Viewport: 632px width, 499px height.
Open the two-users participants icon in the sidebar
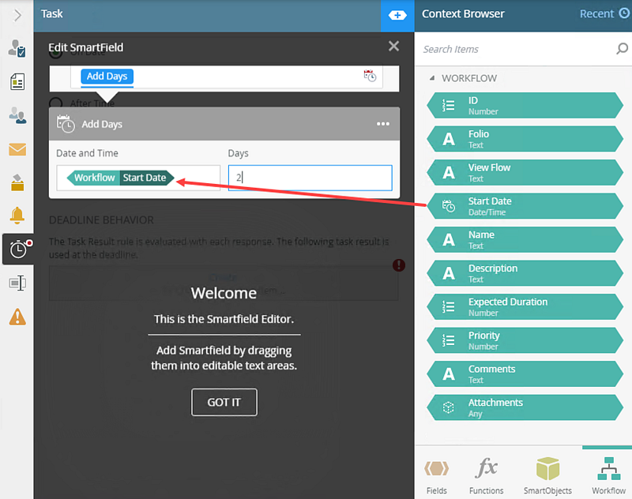pos(17,115)
